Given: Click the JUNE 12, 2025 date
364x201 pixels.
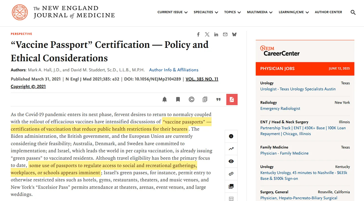Looking at the screenshot, I should [x=339, y=69].
